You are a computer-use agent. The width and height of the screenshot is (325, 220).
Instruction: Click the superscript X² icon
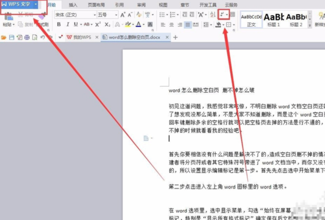click(x=98, y=24)
